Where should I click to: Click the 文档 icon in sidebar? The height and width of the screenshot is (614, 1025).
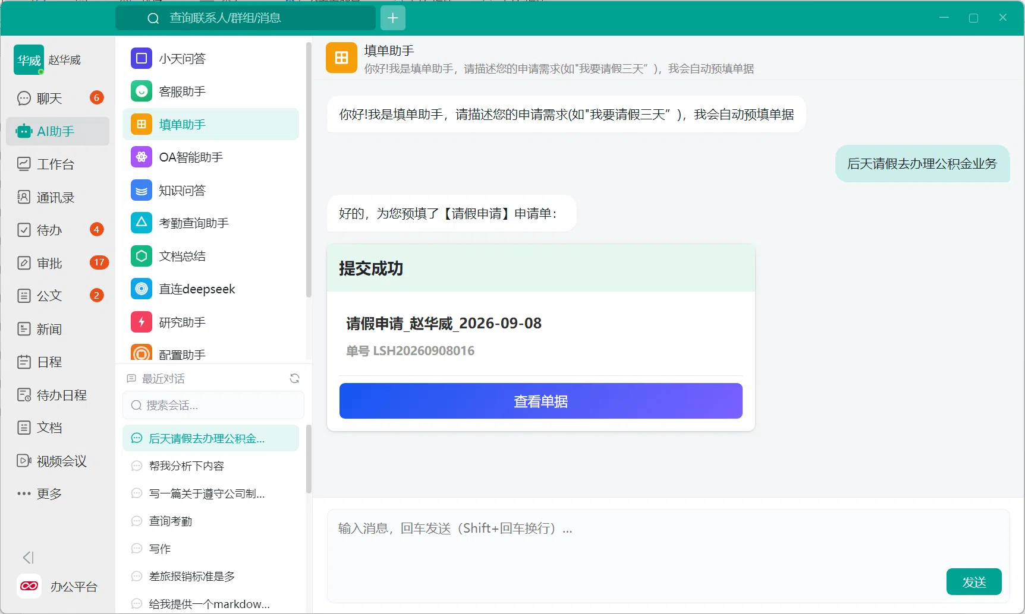pyautogui.click(x=24, y=428)
